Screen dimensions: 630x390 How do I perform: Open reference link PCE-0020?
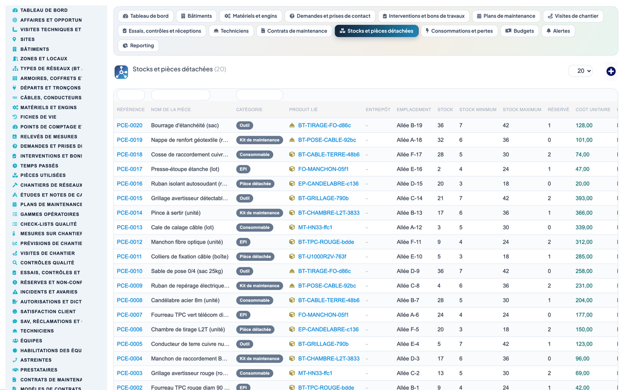tap(130, 125)
